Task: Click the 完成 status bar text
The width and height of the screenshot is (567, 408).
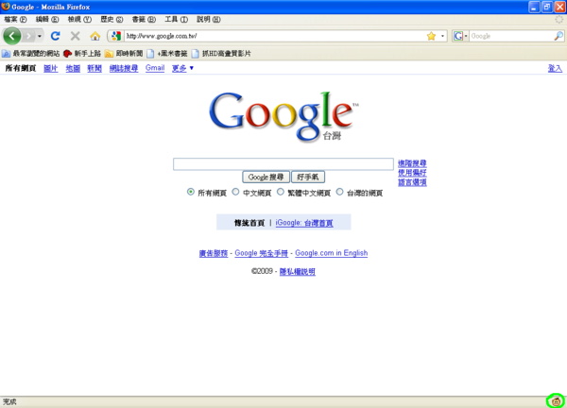Action: pos(9,401)
